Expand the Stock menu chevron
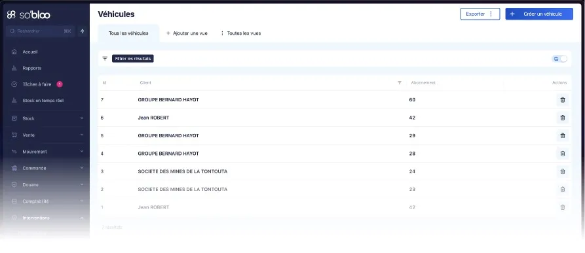The height and width of the screenshot is (253, 585). 82,118
